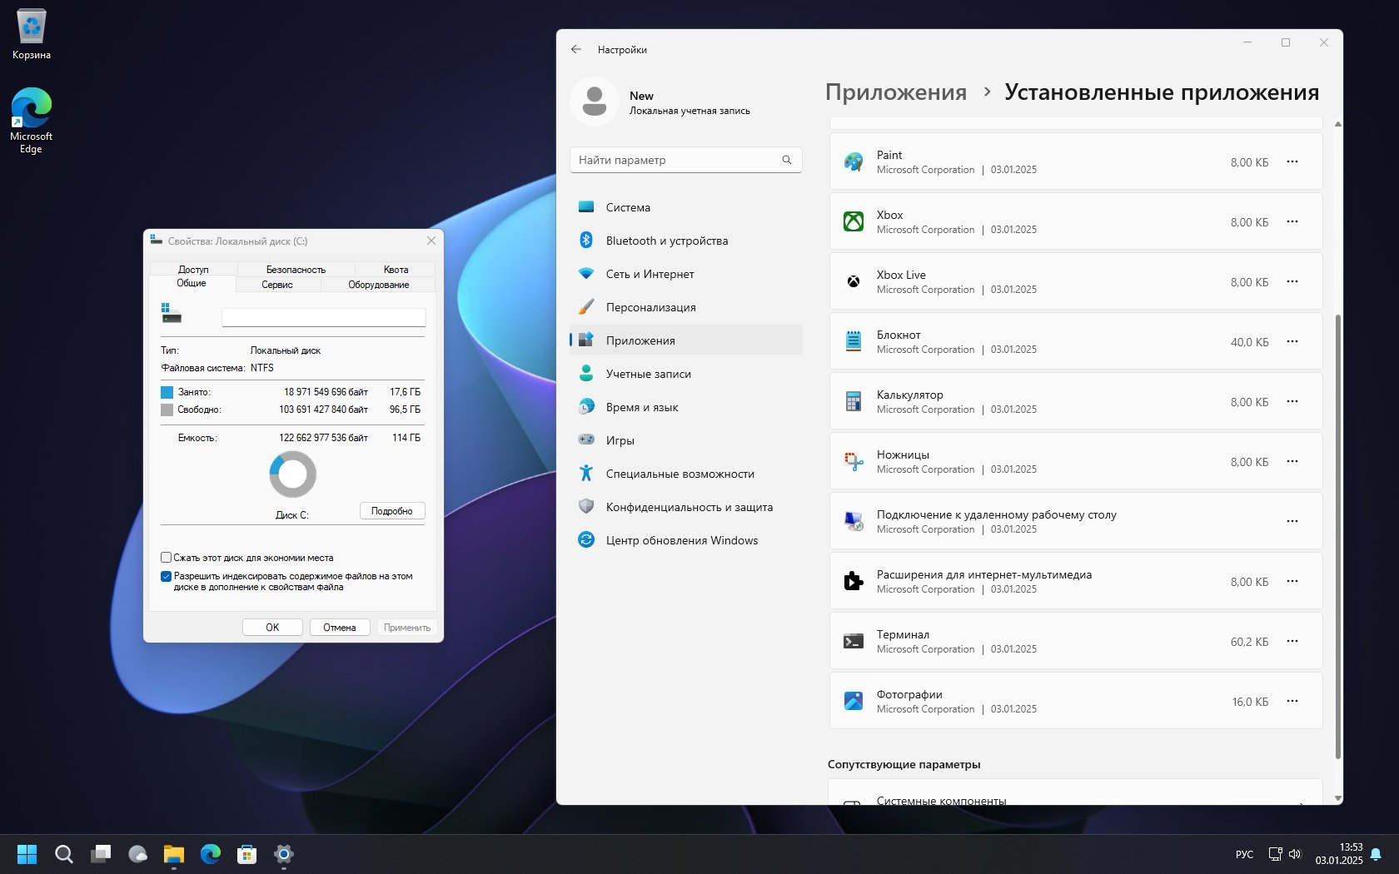Viewport: 1399px width, 874px height.
Task: Click the Приложения breadcrumb link
Action: (x=896, y=92)
